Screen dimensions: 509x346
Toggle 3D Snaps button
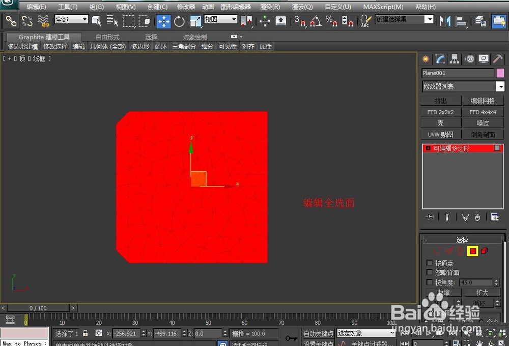point(300,21)
